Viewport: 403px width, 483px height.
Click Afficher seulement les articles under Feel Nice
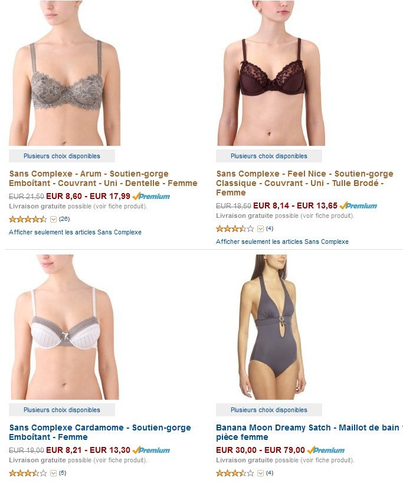pos(282,242)
